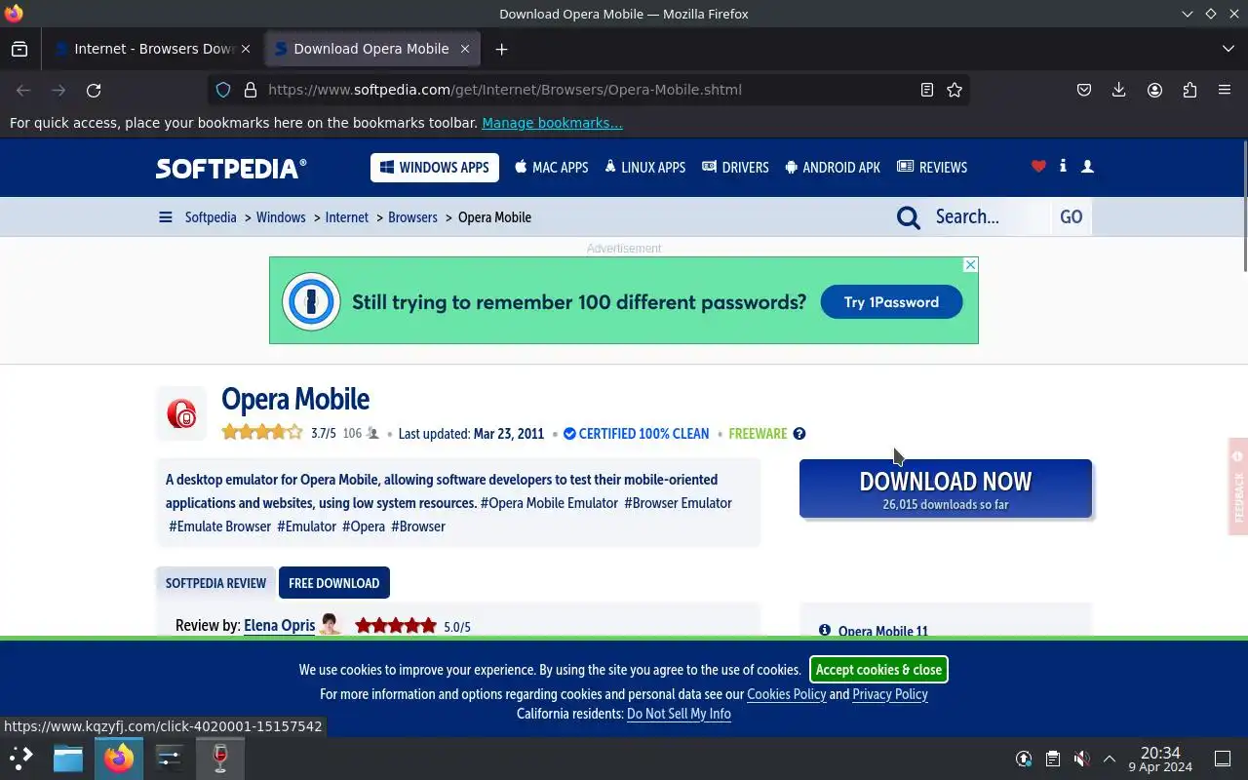Reload the current page

[94, 90]
